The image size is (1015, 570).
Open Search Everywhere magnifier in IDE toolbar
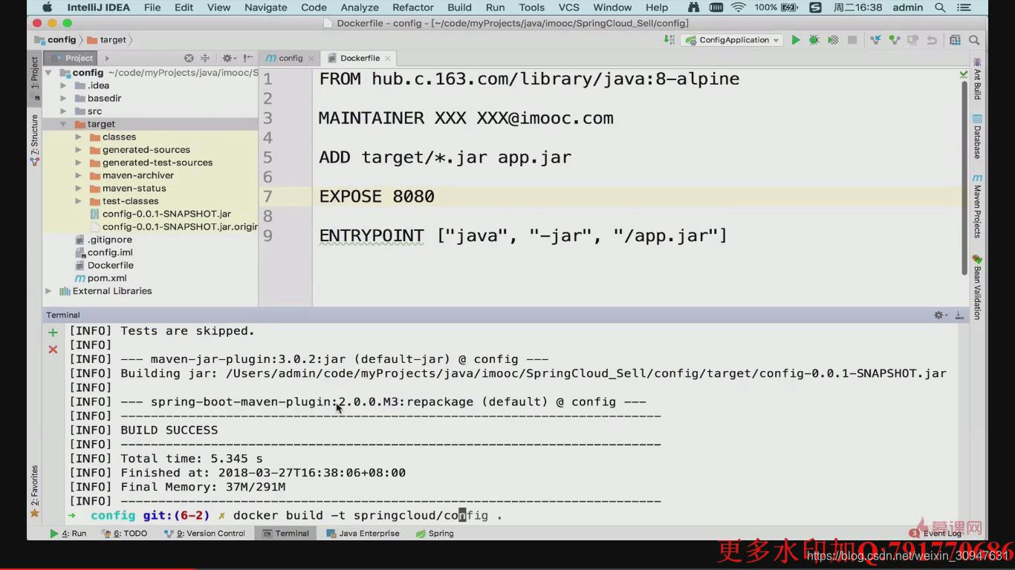[974, 40]
